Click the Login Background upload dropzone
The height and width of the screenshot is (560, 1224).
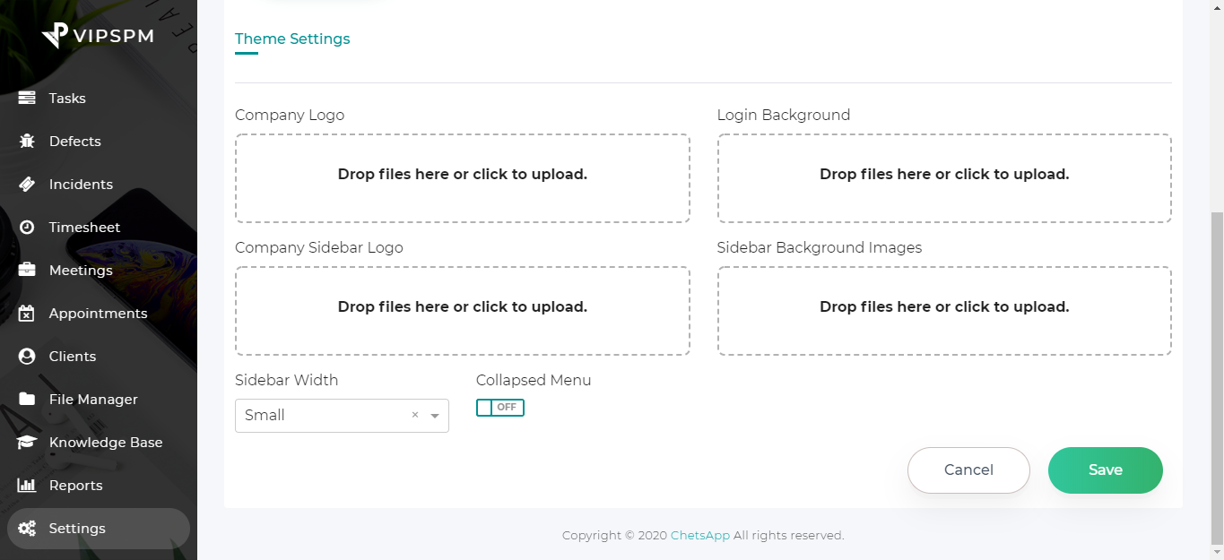[943, 178]
